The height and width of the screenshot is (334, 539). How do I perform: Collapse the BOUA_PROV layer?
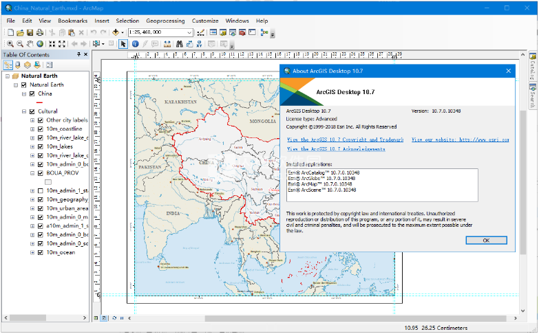pos(32,173)
